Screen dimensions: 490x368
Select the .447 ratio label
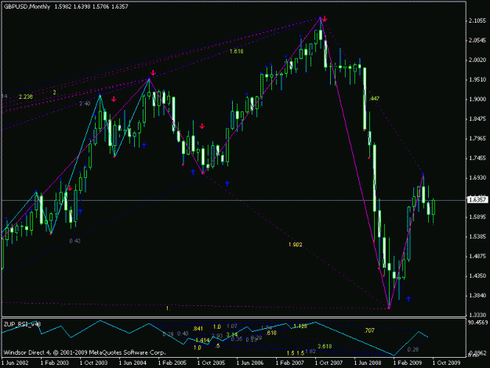374,99
